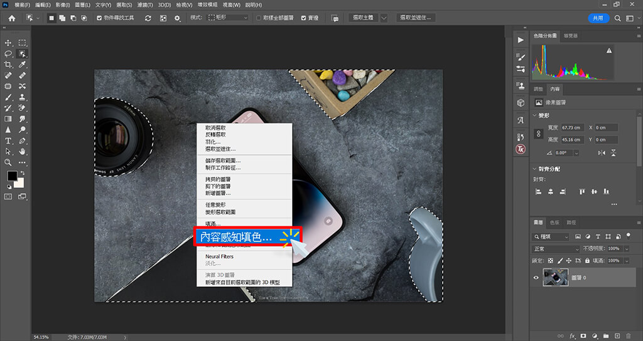Flip horizontally in properties panel

click(602, 153)
